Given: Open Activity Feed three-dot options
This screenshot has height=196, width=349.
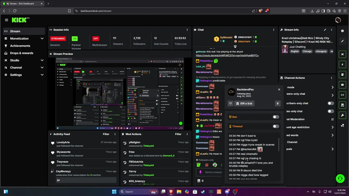Looking at the screenshot, I should pos(115,134).
